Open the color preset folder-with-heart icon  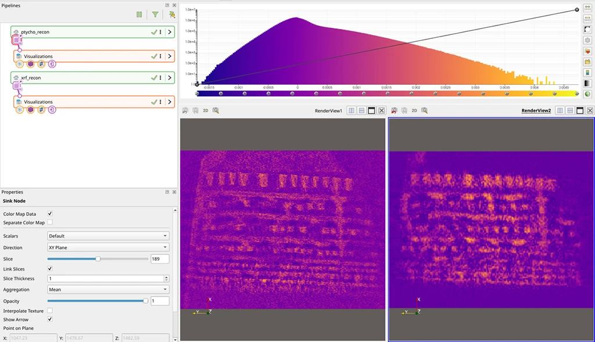(587, 51)
